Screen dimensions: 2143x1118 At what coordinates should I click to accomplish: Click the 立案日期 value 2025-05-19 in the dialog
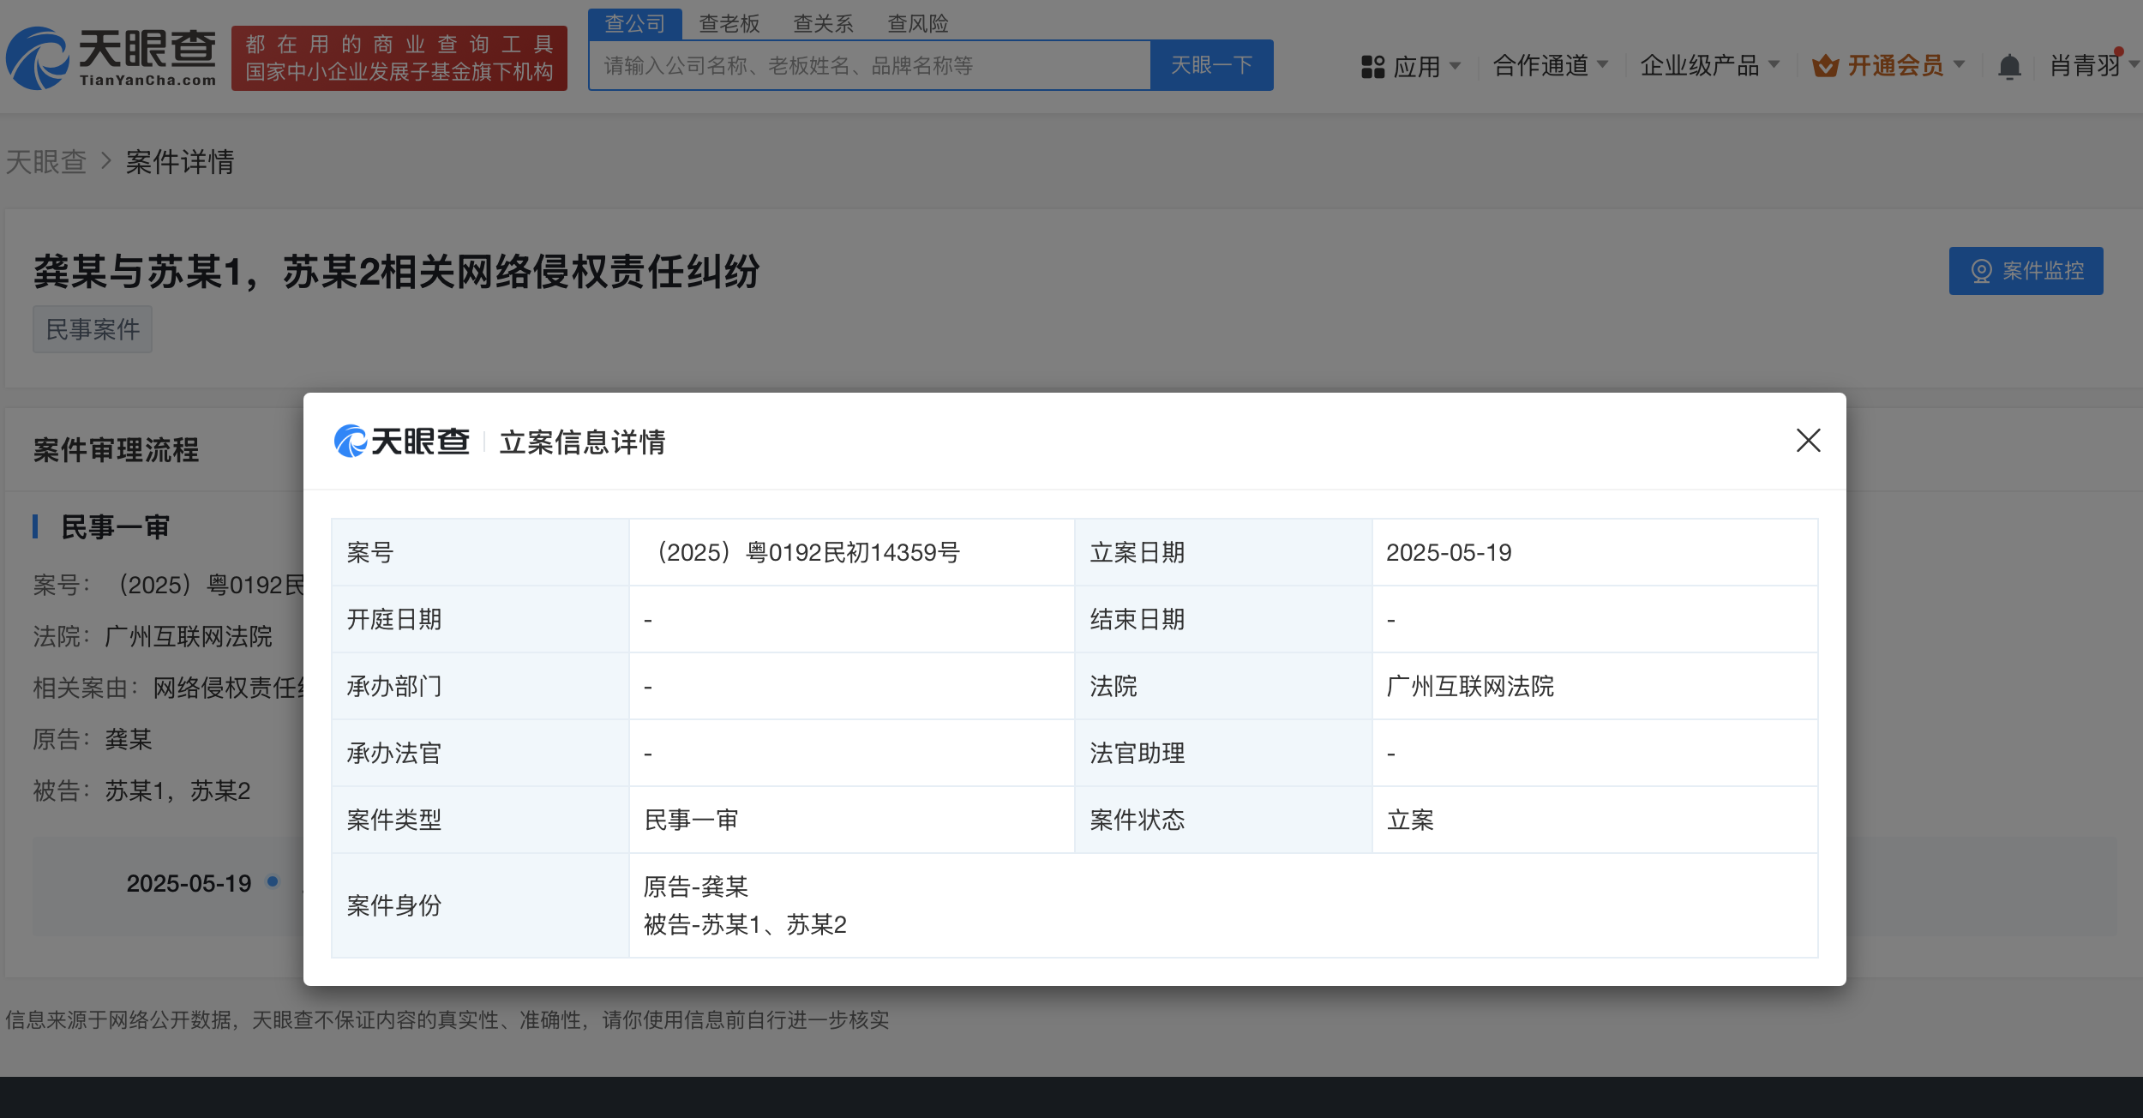[x=1449, y=552]
